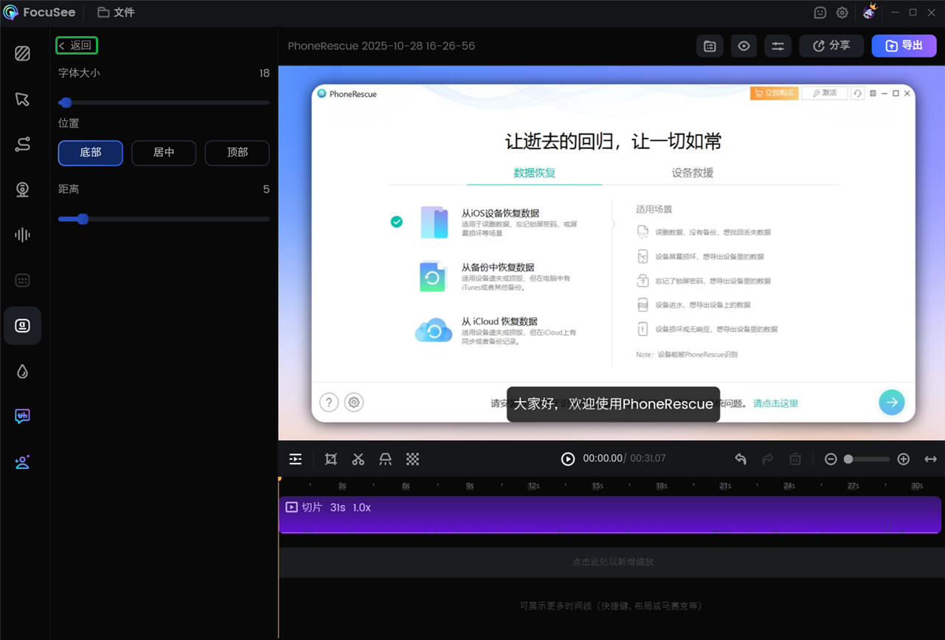Toggle the timeline track list icon

(x=295, y=459)
